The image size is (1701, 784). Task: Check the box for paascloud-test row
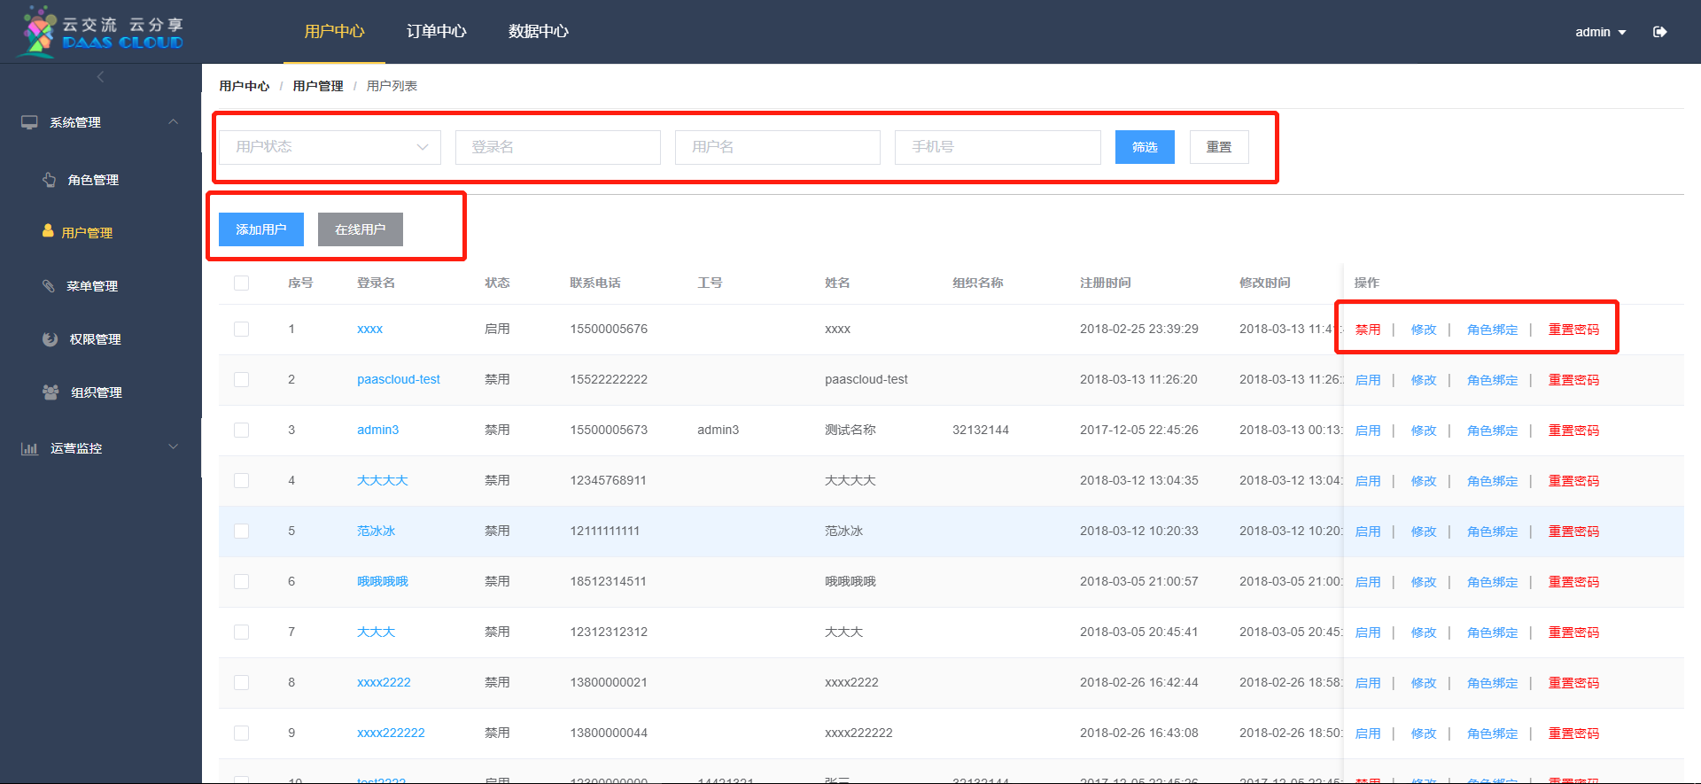click(x=241, y=379)
